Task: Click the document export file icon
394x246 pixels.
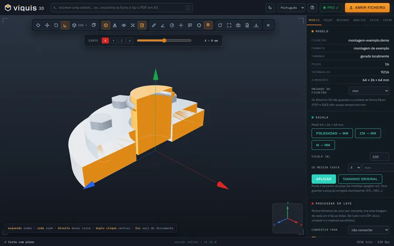Action: click(247, 25)
